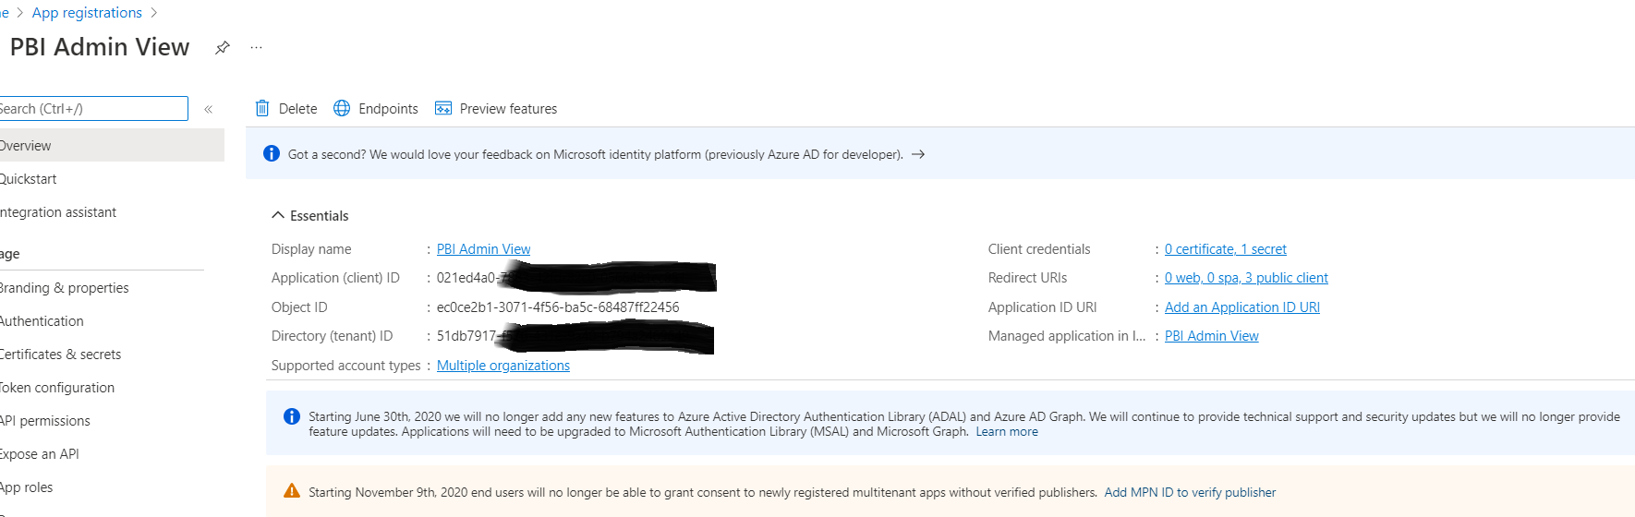Open Endpoints from toolbar

pos(388,109)
